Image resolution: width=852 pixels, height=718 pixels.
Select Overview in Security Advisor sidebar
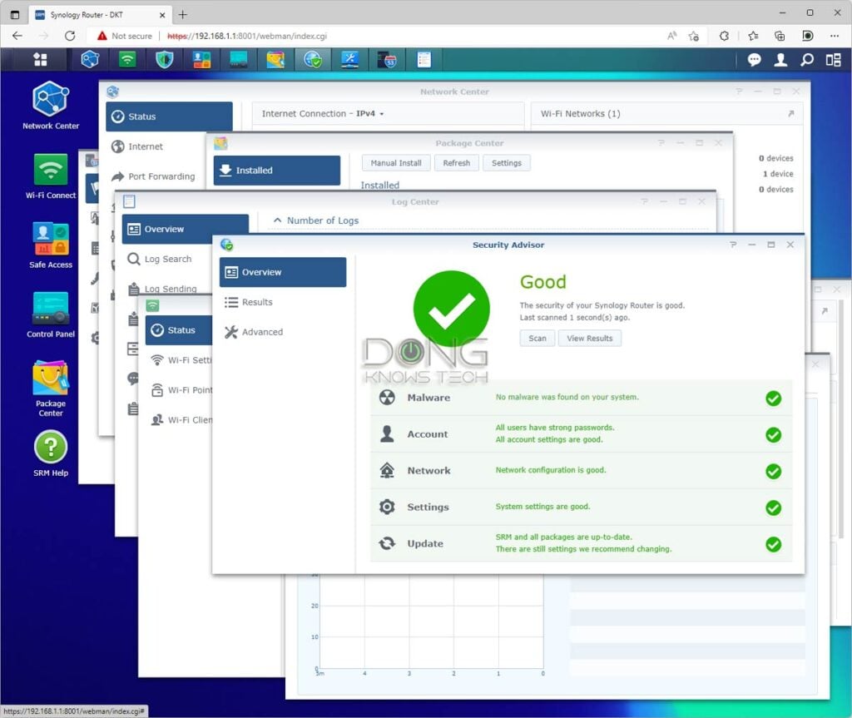[283, 272]
